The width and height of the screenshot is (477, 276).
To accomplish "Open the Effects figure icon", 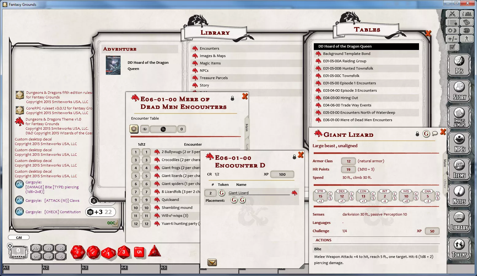I will [467, 39].
